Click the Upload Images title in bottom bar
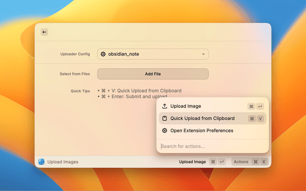The width and height of the screenshot is (306, 191). pos(63,162)
